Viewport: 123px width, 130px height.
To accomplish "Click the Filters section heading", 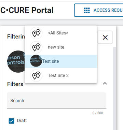I will pos(15,84).
